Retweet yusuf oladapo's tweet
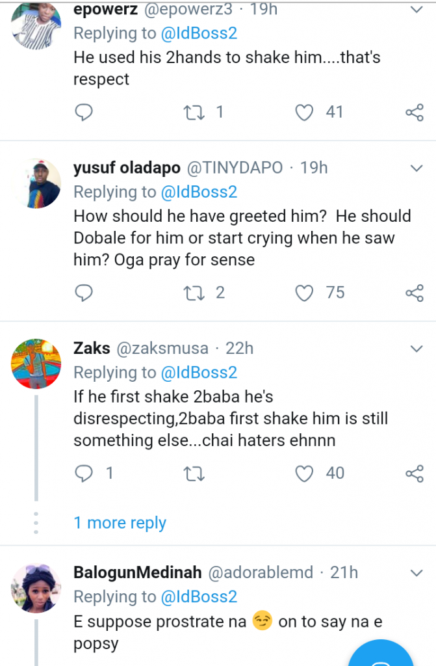Image resolution: width=436 pixels, height=666 pixels. click(x=194, y=293)
